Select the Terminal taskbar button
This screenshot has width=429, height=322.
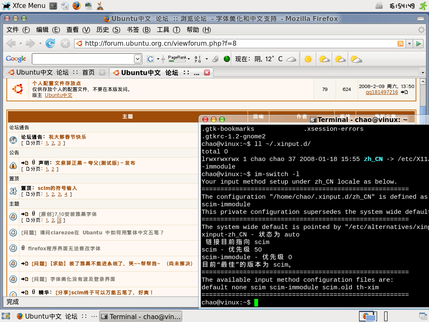[141, 316]
